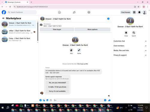The height and width of the screenshot is (112, 150).
Task: Click the blue conversation info icon
Action: [x=108, y=19]
